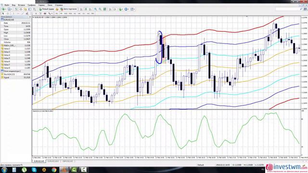Image resolution: width=308 pixels, height=173 pixels.
Task: Toggle the Auto-trading button
Action: tap(68, 9)
